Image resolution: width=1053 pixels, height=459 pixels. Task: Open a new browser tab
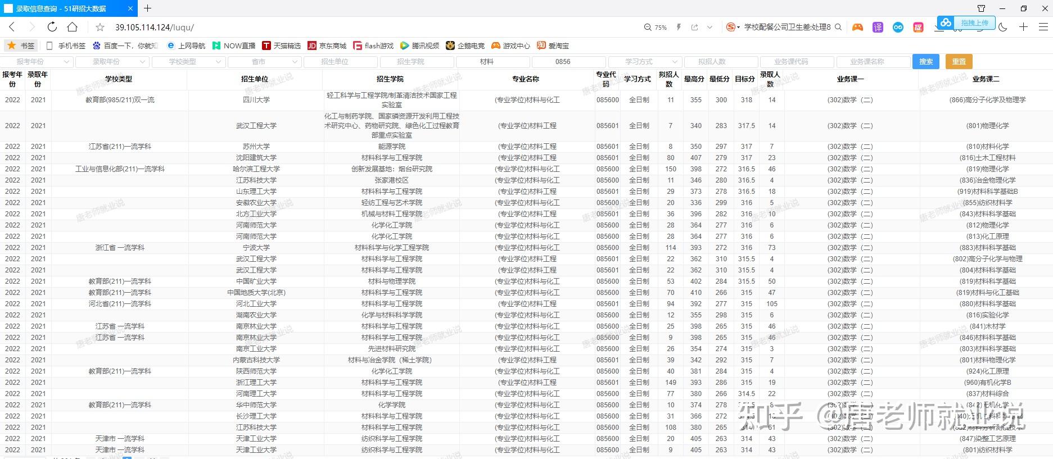click(x=148, y=8)
